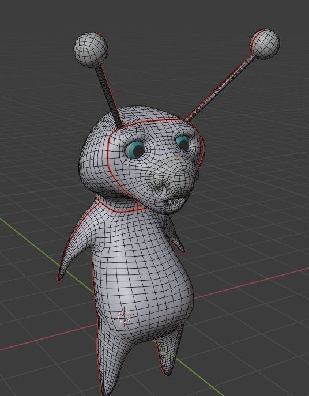
Task: Click the left antenna dark stalk
Action: tap(108, 97)
